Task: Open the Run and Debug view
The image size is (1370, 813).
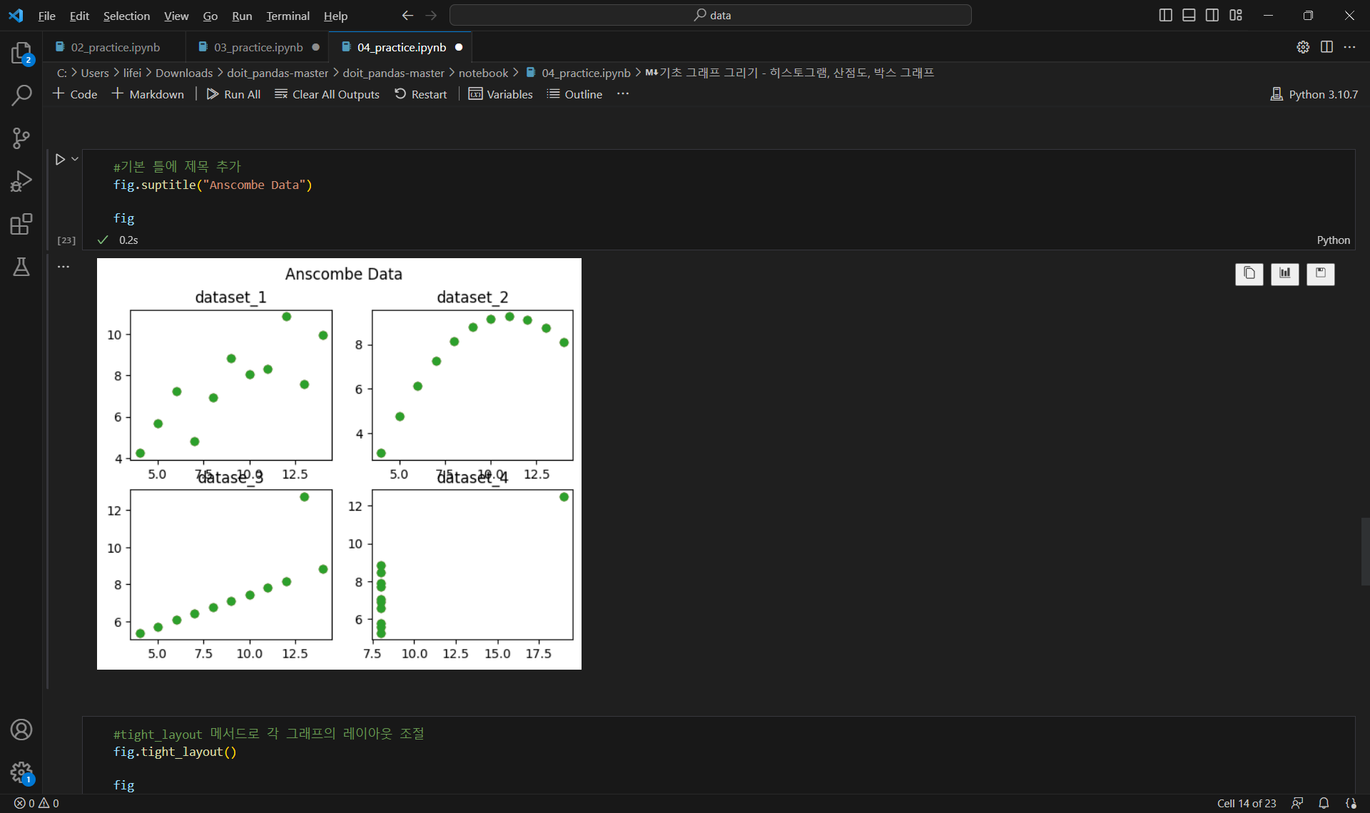Action: [x=21, y=181]
